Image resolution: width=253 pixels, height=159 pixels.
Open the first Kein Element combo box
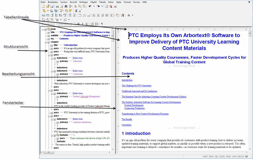[50, 24]
